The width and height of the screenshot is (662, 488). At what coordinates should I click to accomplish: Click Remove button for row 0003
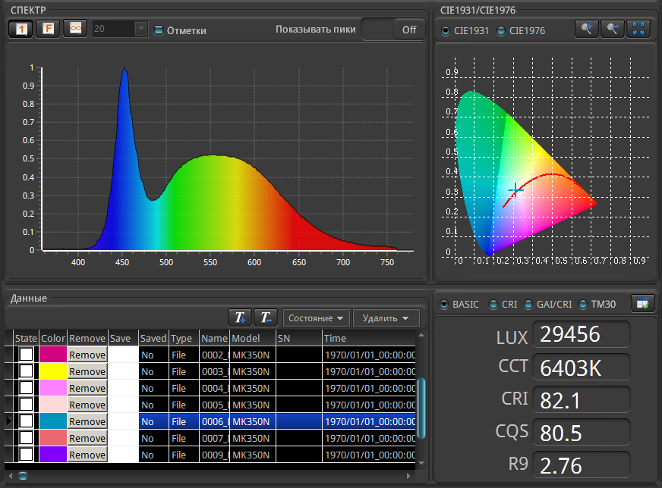pos(87,371)
